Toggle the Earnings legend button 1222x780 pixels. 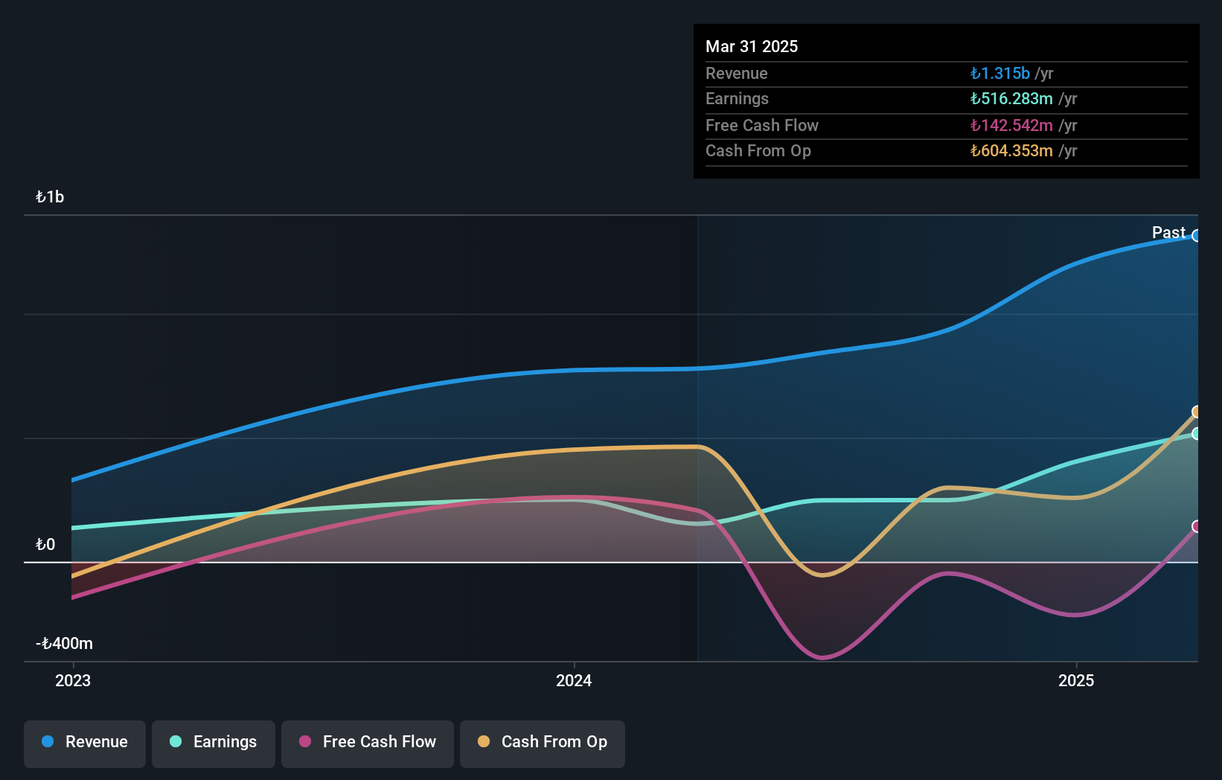[214, 744]
